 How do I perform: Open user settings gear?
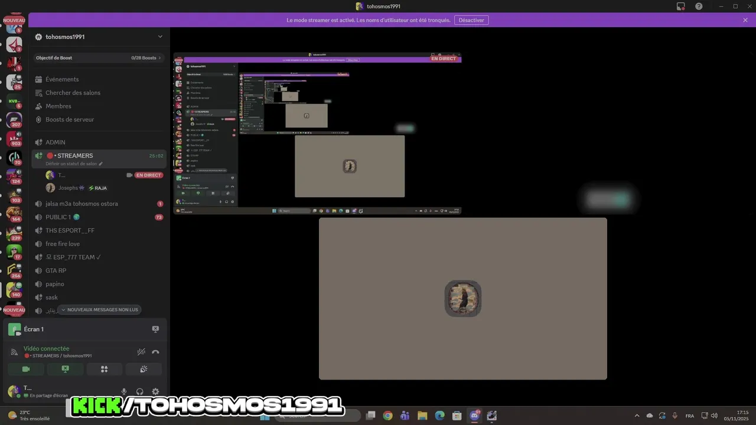click(155, 391)
